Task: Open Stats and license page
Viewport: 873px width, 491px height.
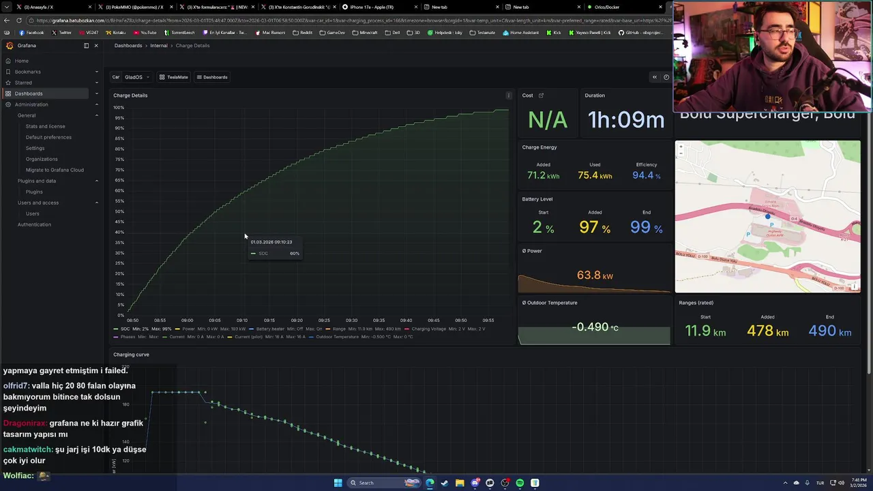Action: point(45,126)
